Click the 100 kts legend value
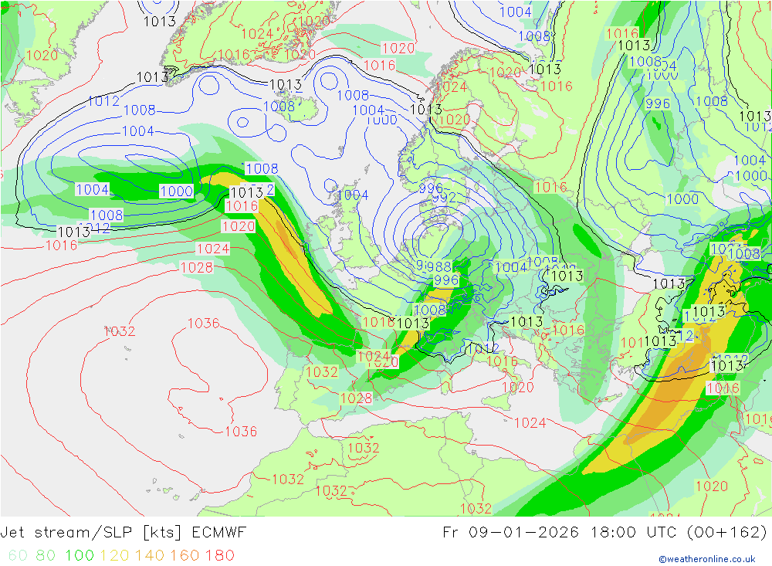Screen dimensions: 772x566 click(x=80, y=555)
